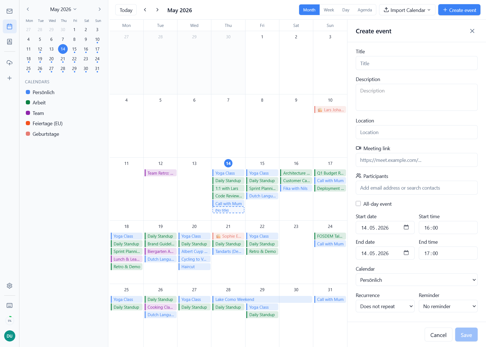Open the Cooking Class event on May 26
486x347 pixels.
click(x=161, y=307)
